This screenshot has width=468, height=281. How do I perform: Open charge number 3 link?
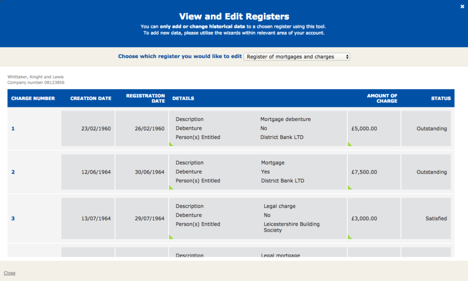[x=13, y=218]
